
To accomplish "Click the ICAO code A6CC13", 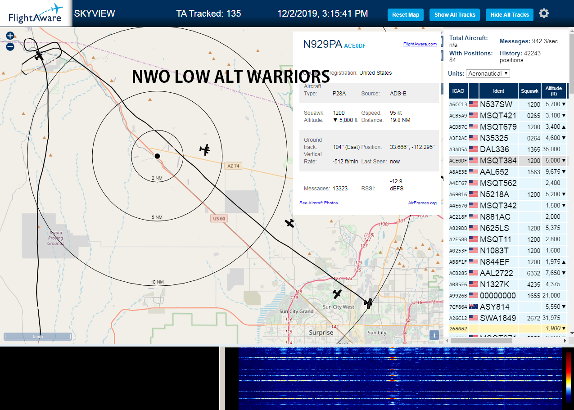I will 458,104.
